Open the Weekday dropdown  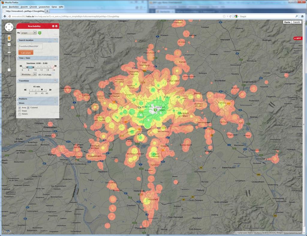[x=28, y=74]
